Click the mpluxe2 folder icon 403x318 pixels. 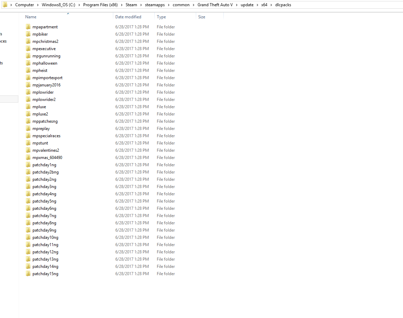(x=28, y=114)
